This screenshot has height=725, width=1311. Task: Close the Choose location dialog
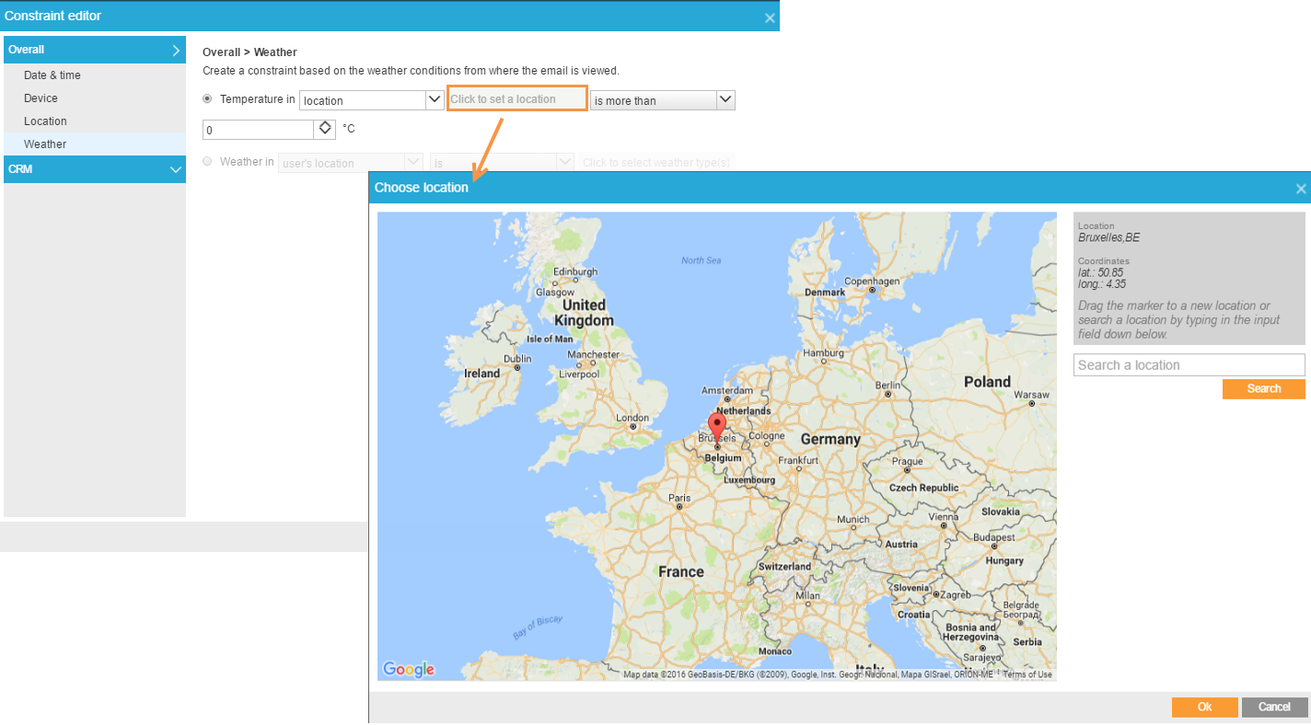click(x=1300, y=189)
